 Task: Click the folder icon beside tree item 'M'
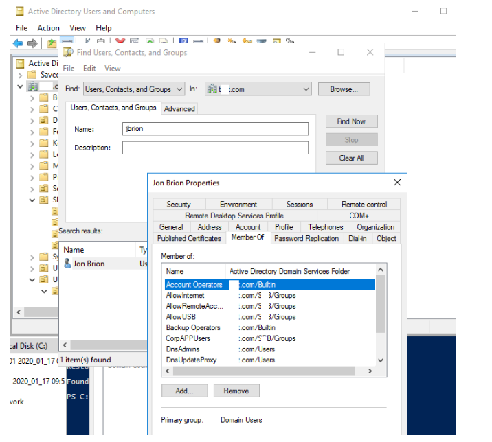pos(44,165)
